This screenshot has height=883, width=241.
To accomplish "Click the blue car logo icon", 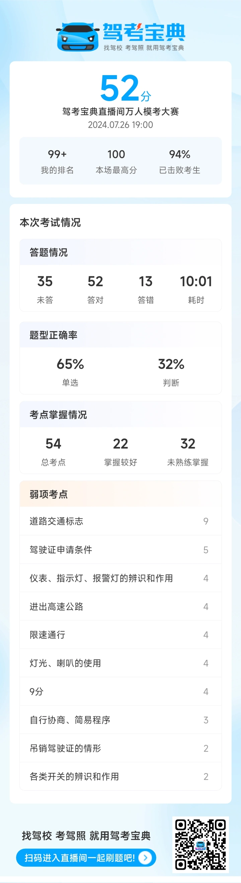I will pyautogui.click(x=78, y=37).
